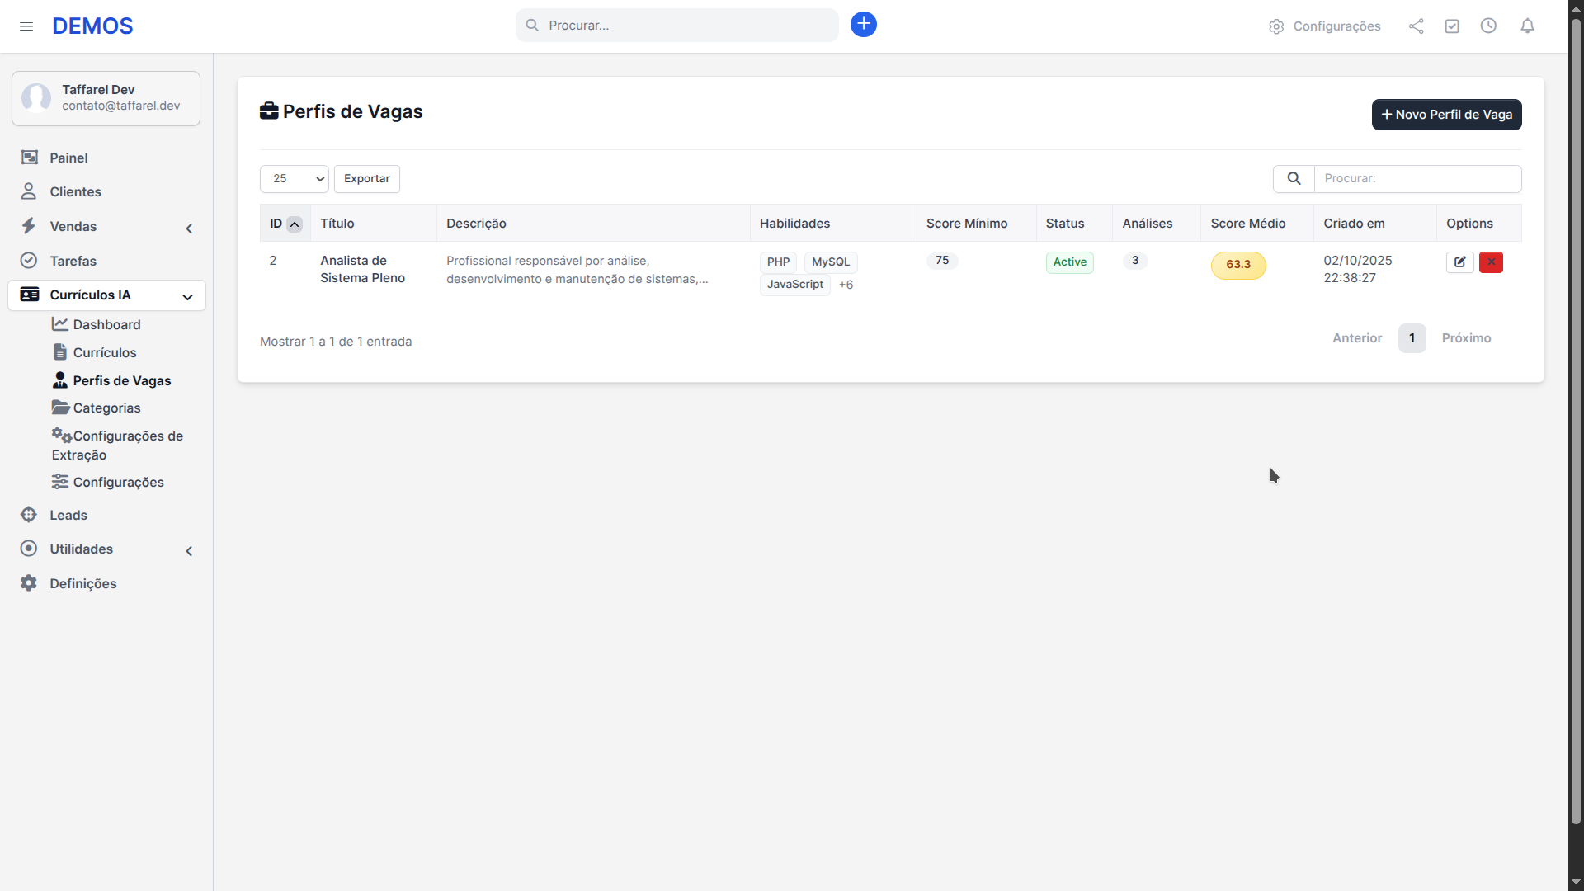Click the yellow 63.3 score badge
The height and width of the screenshot is (891, 1584).
[1237, 265]
